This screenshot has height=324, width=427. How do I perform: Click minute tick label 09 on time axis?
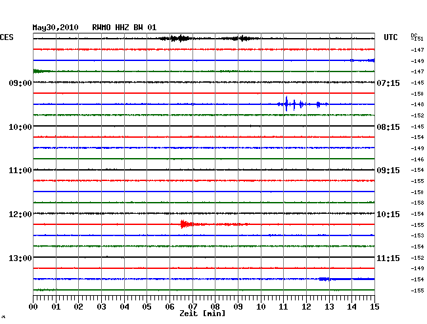coord(238,307)
